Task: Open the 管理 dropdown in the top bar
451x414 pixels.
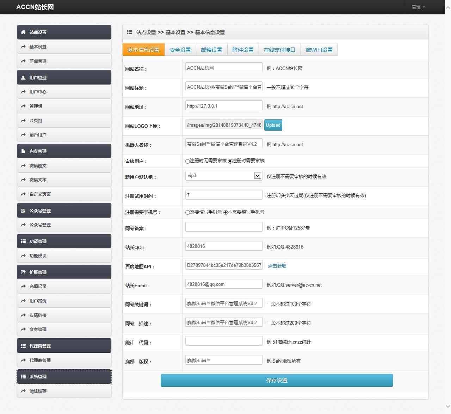Action: [x=418, y=7]
